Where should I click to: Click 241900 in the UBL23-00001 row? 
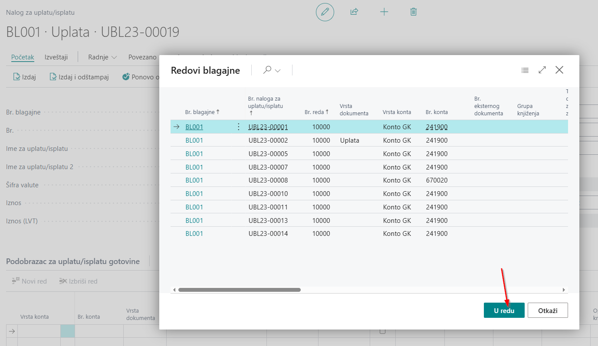coord(437,127)
